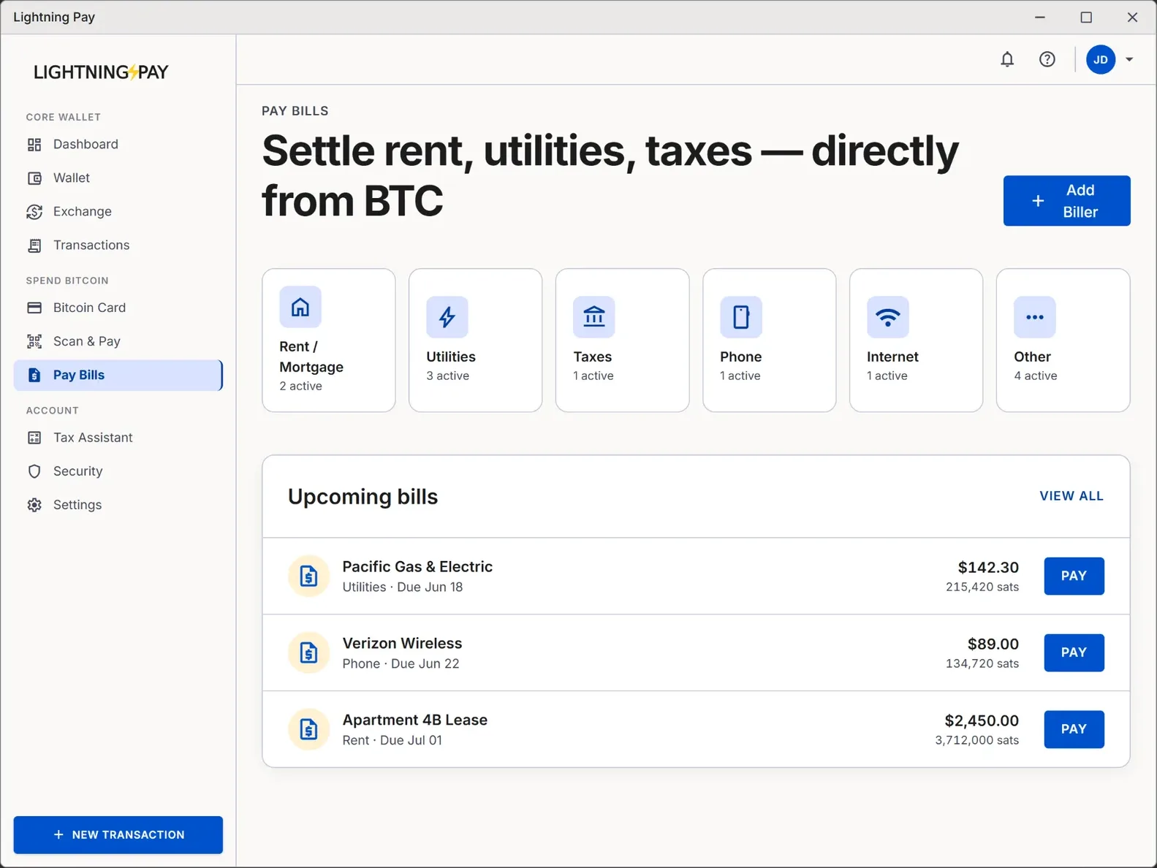Click the $2,450.00 amount
This screenshot has width=1157, height=868.
pyautogui.click(x=982, y=721)
